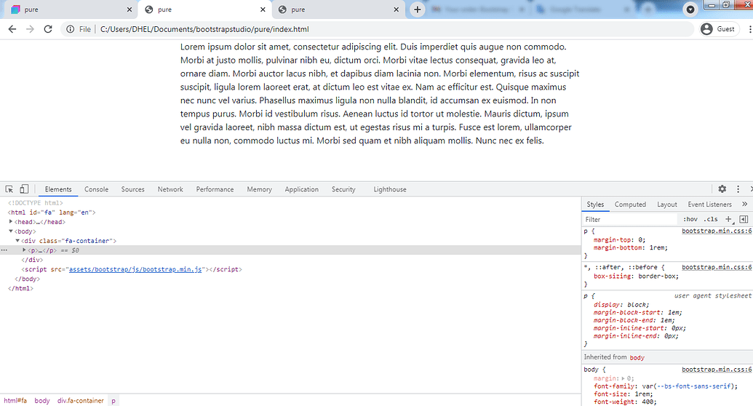This screenshot has width=753, height=406.
Task: Switch to the Layout tab
Action: pos(667,204)
